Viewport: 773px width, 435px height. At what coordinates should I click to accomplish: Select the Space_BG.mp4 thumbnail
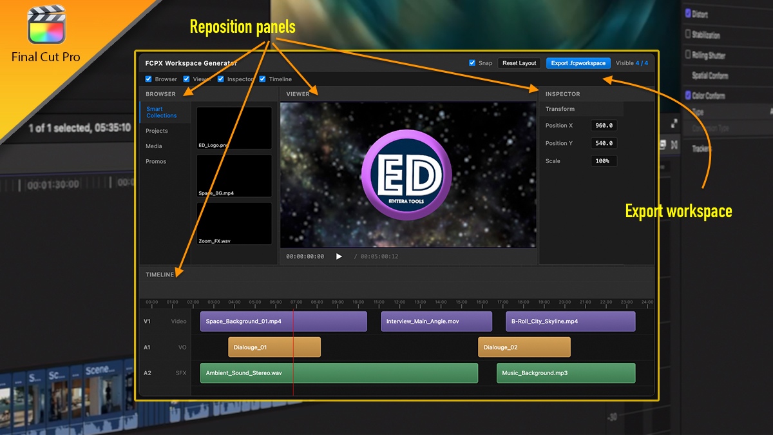pyautogui.click(x=234, y=175)
